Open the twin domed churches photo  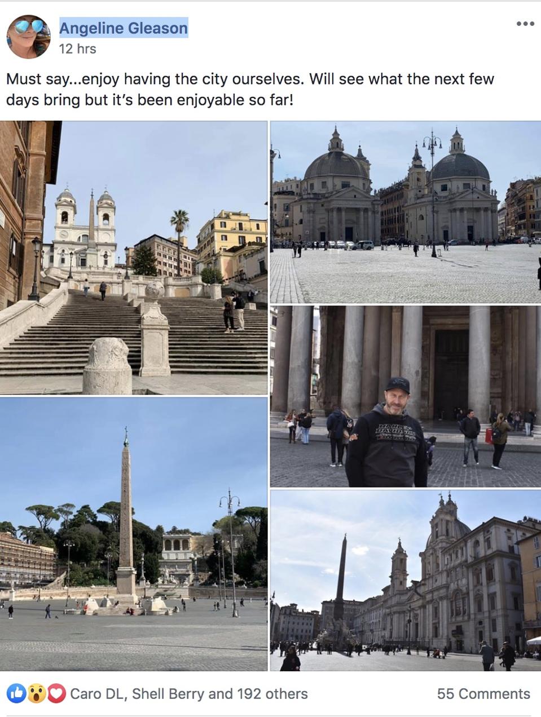406,212
